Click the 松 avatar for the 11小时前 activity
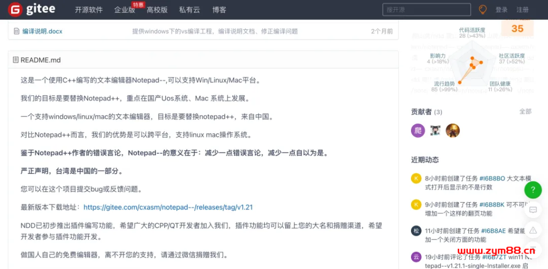 (x=416, y=231)
